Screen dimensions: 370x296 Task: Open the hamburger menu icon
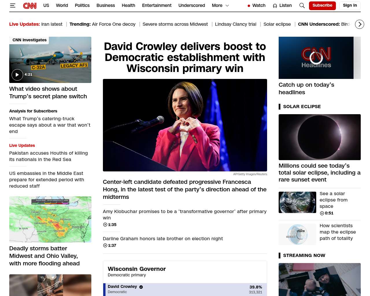[12, 5]
